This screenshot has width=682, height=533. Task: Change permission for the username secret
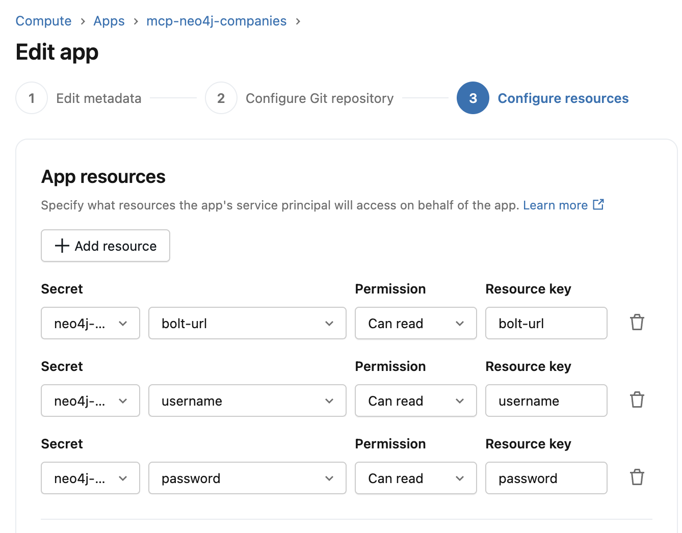point(415,401)
